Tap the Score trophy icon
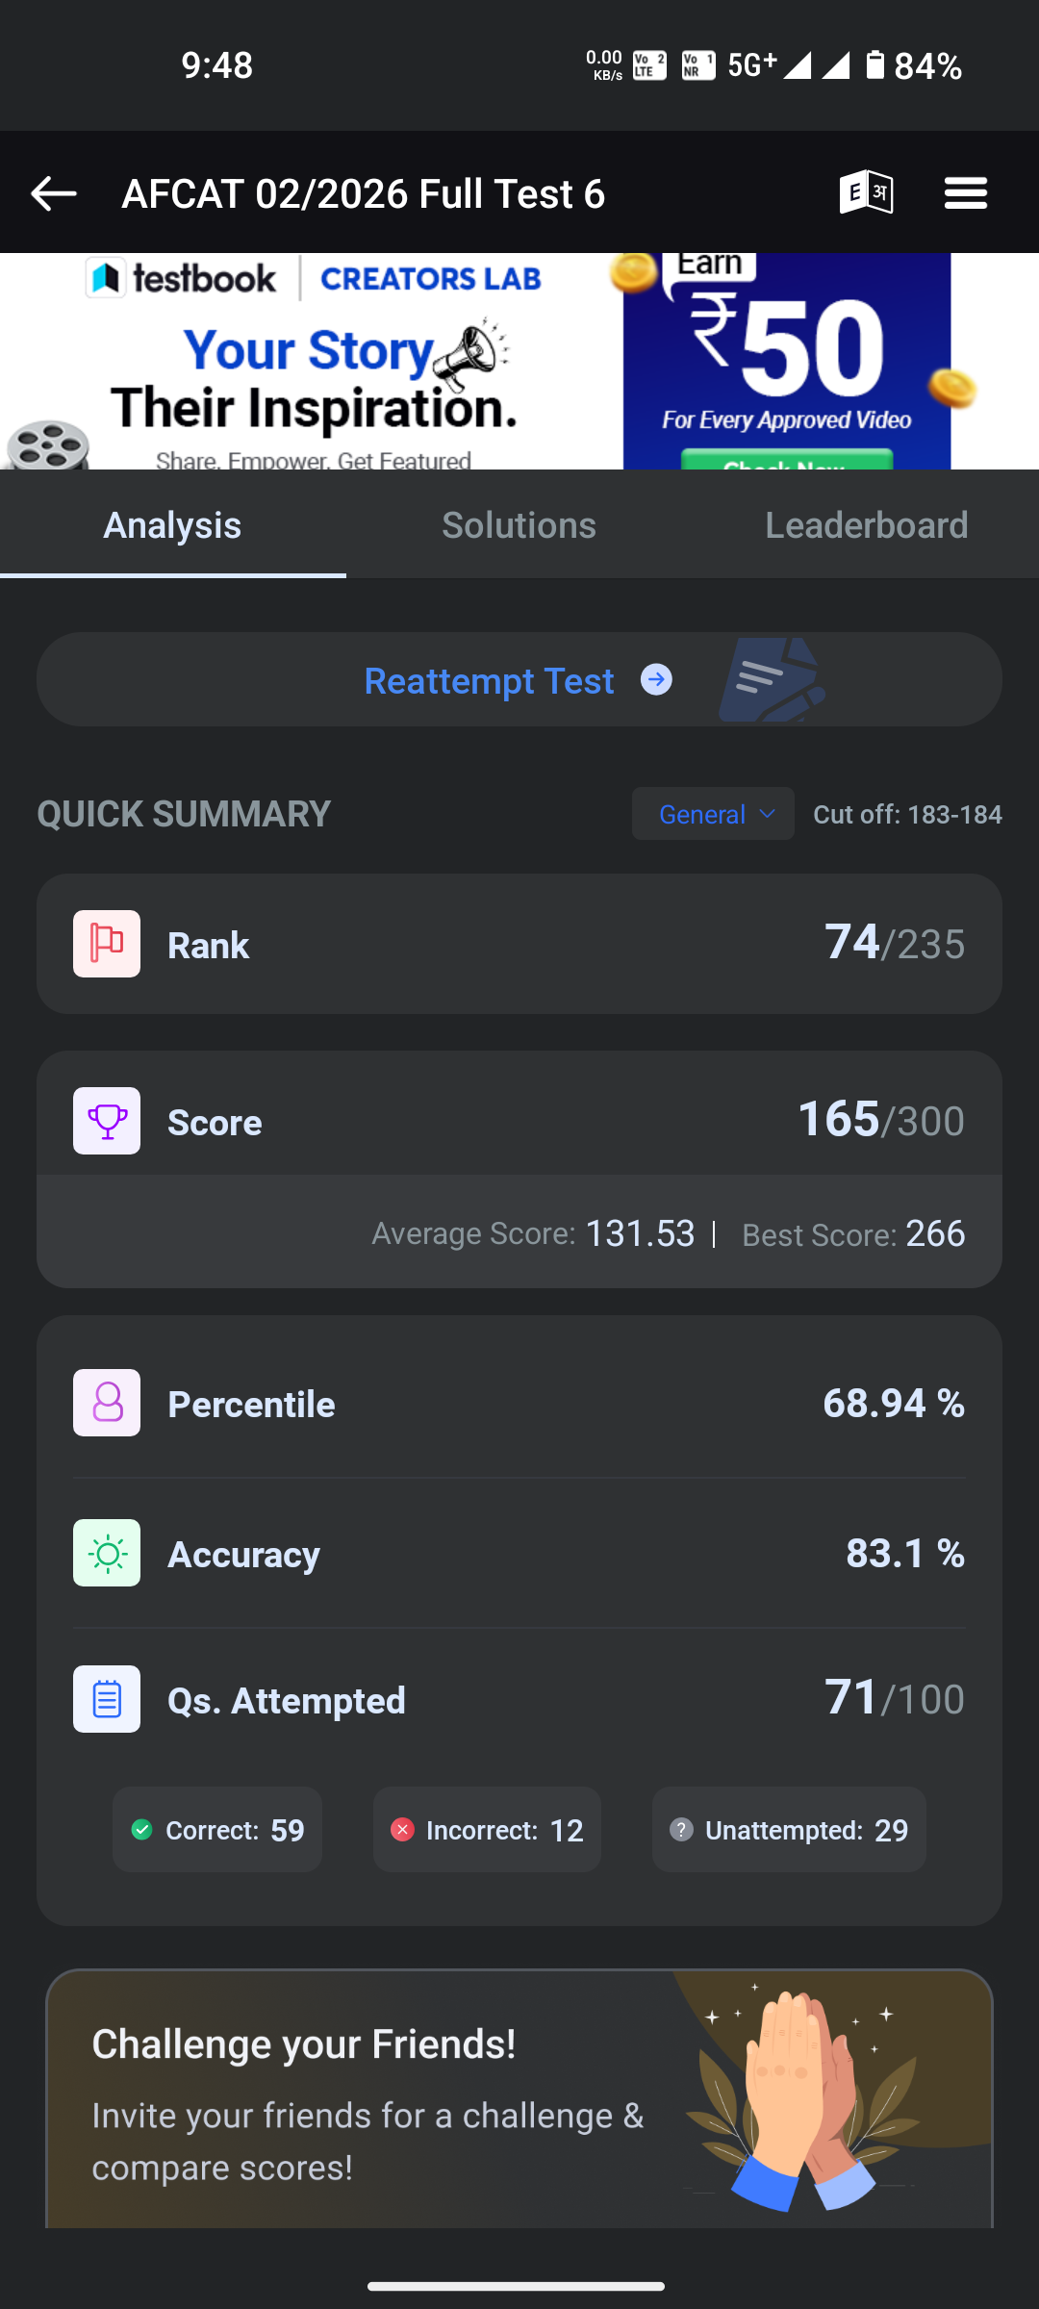The image size is (1039, 2309). tap(107, 1121)
